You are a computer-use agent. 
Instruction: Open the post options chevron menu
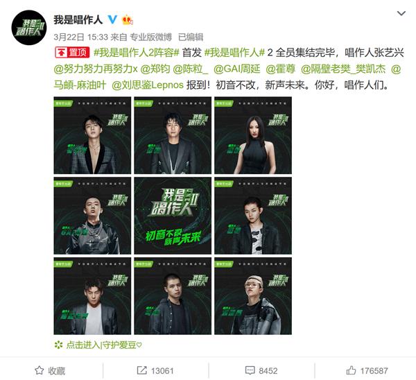(x=401, y=13)
